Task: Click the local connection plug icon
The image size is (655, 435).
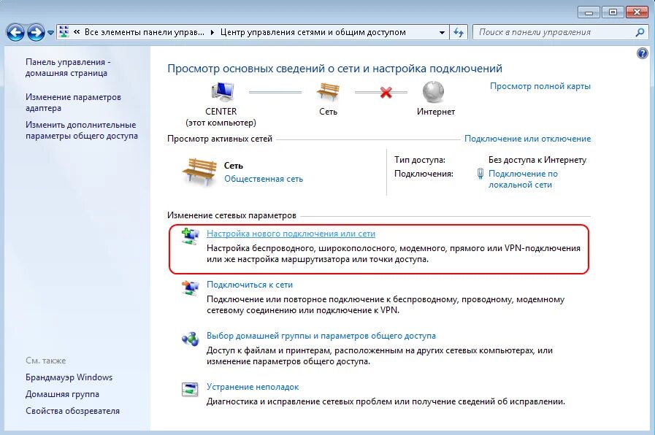Action: 480,174
